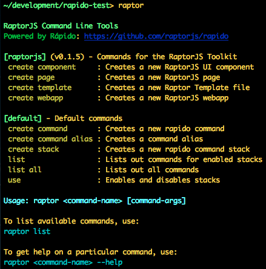Click the 'list all' command entry
Image resolution: width=266 pixels, height=269 pixels.
(25, 170)
